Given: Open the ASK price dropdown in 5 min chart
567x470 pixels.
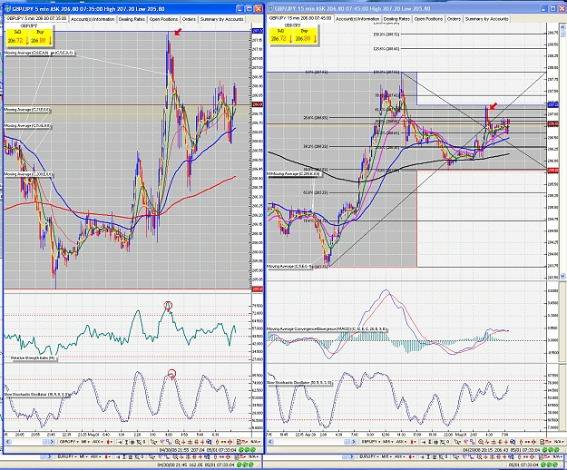Looking at the screenshot, I should (x=98, y=442).
